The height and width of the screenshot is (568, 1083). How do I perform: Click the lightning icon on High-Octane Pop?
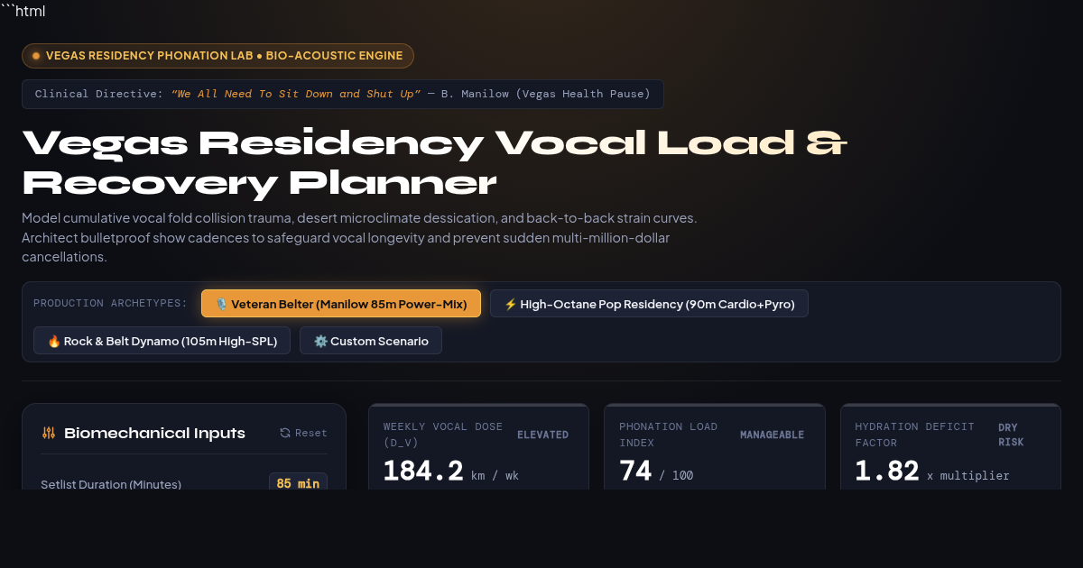510,304
